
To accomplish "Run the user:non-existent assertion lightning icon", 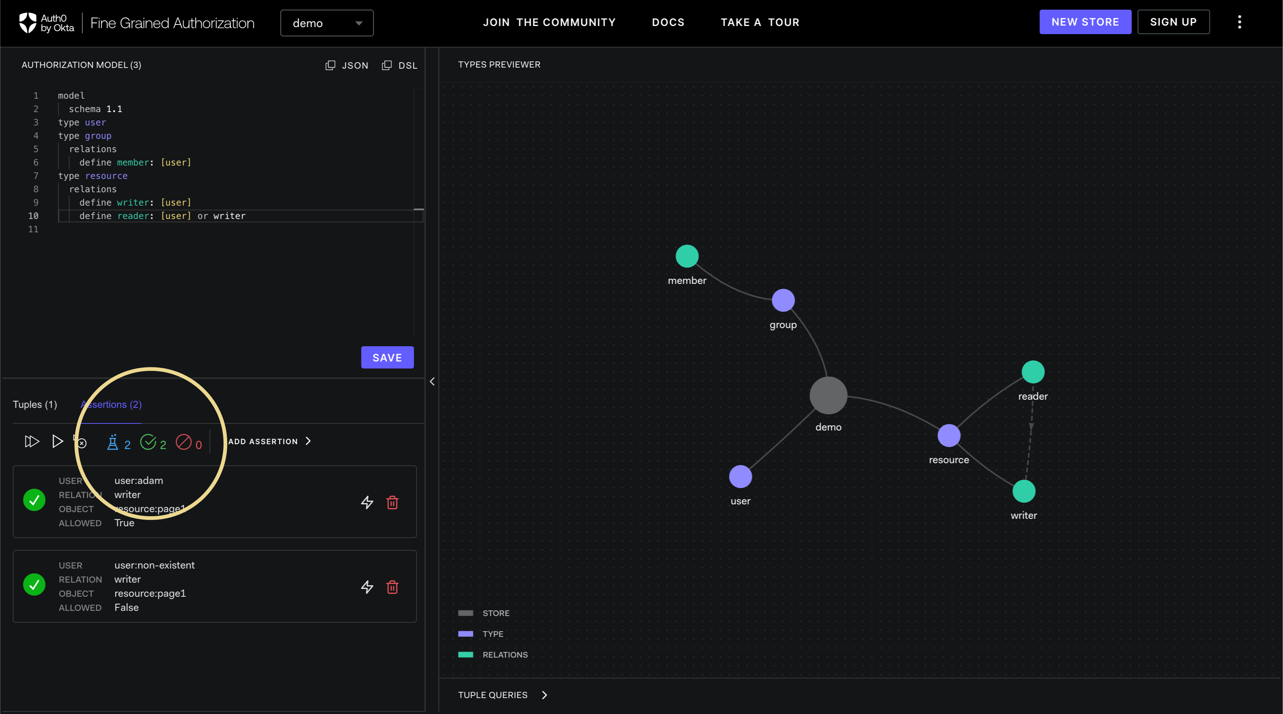I will pos(367,587).
